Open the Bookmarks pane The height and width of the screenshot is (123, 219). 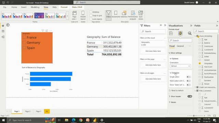(116, 14)
